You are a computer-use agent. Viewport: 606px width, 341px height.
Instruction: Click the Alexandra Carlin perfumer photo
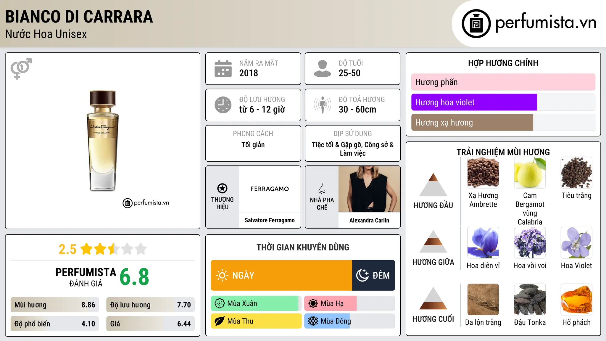tap(369, 189)
